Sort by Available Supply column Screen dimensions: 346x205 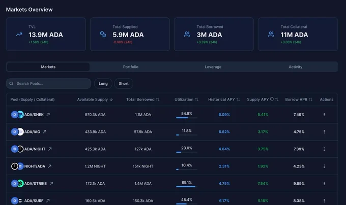tap(95, 99)
